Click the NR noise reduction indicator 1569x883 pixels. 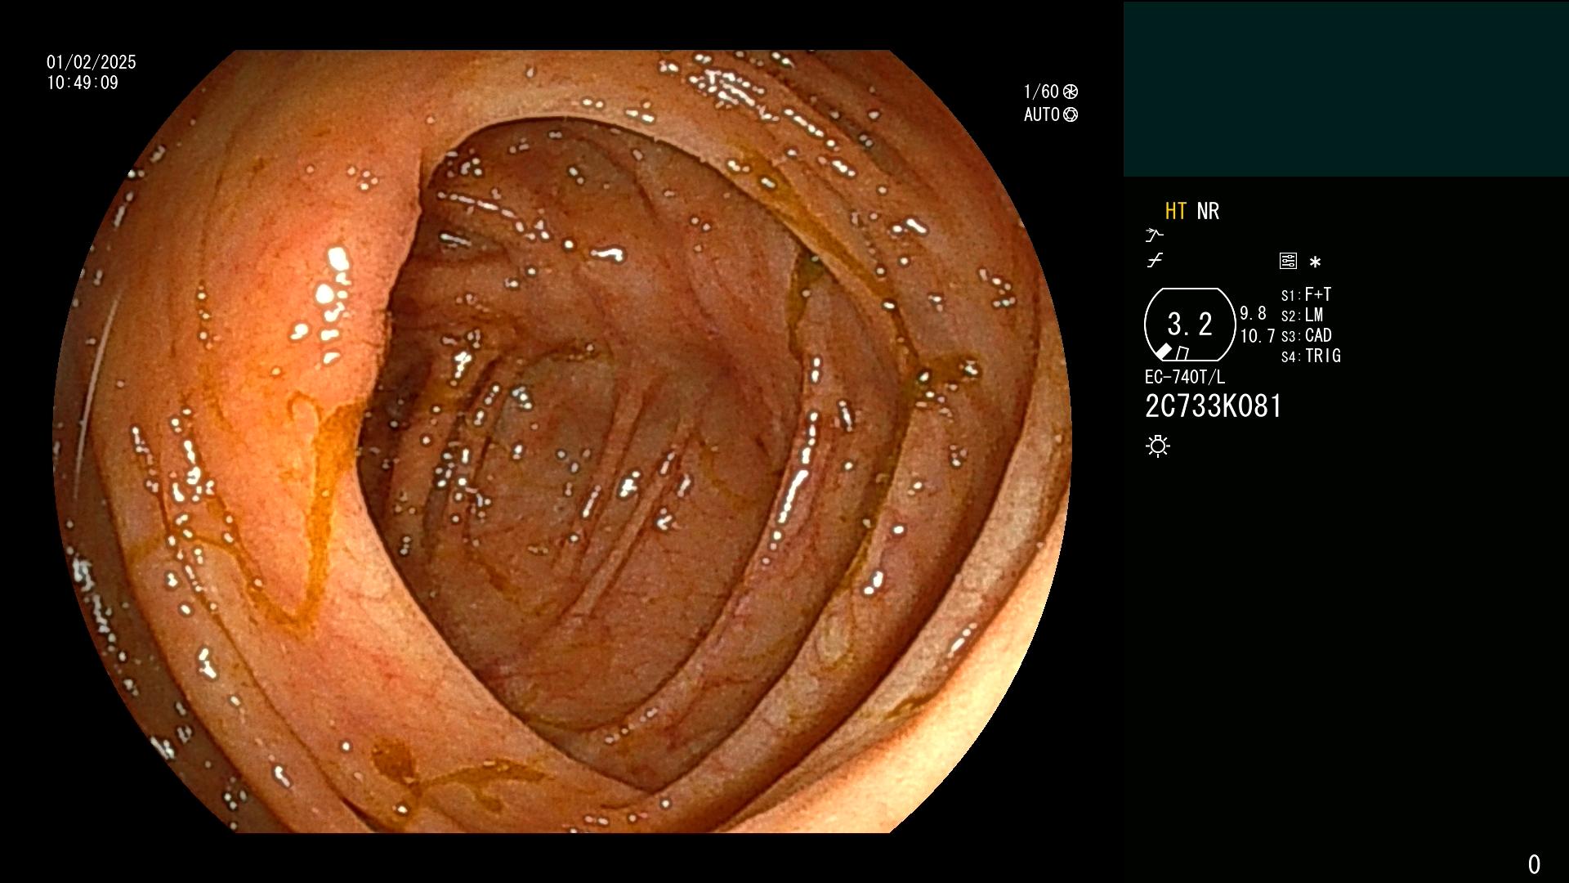[1208, 211]
